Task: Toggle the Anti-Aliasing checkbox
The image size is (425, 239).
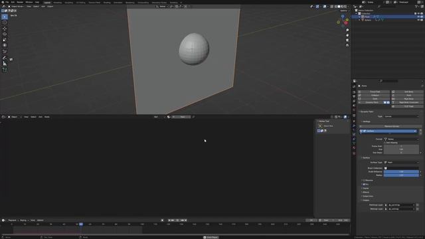Action: click(x=385, y=143)
